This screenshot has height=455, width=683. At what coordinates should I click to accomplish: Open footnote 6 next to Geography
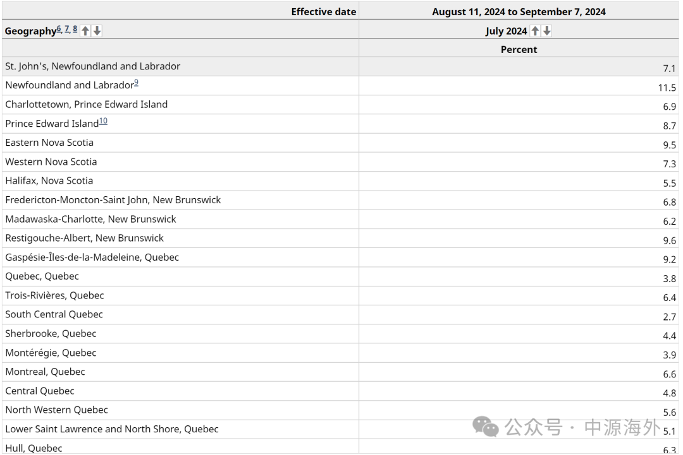59,29
